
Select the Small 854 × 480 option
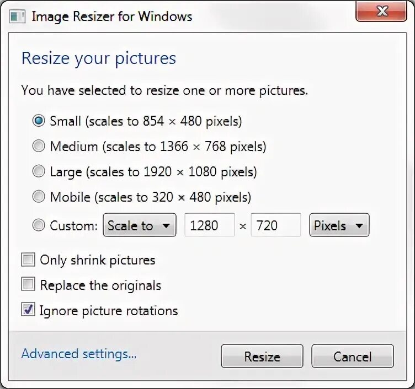tap(39, 121)
